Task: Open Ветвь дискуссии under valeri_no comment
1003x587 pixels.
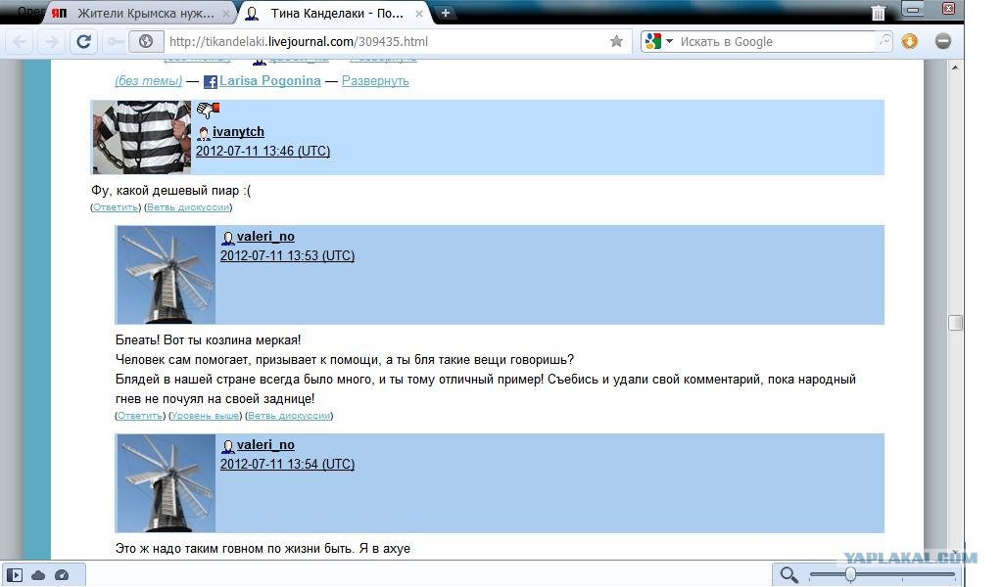Action: [289, 416]
